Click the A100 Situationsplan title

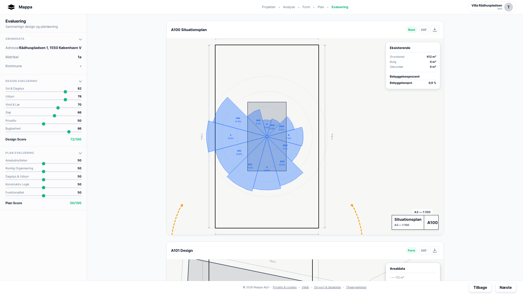click(x=189, y=30)
